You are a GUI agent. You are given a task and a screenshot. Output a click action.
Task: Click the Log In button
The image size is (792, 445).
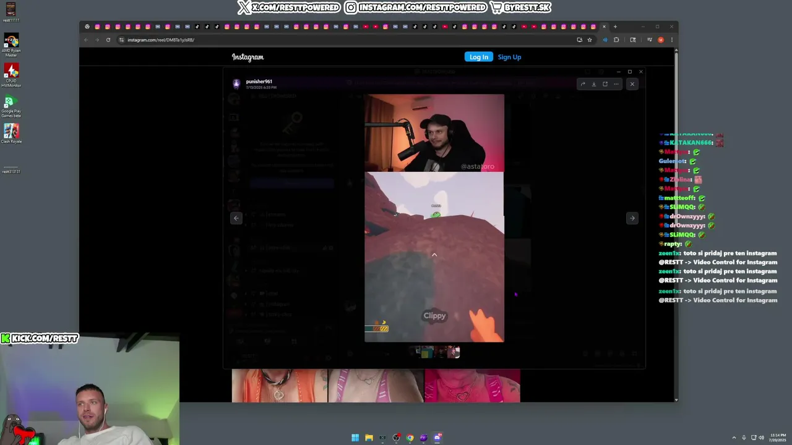point(479,57)
